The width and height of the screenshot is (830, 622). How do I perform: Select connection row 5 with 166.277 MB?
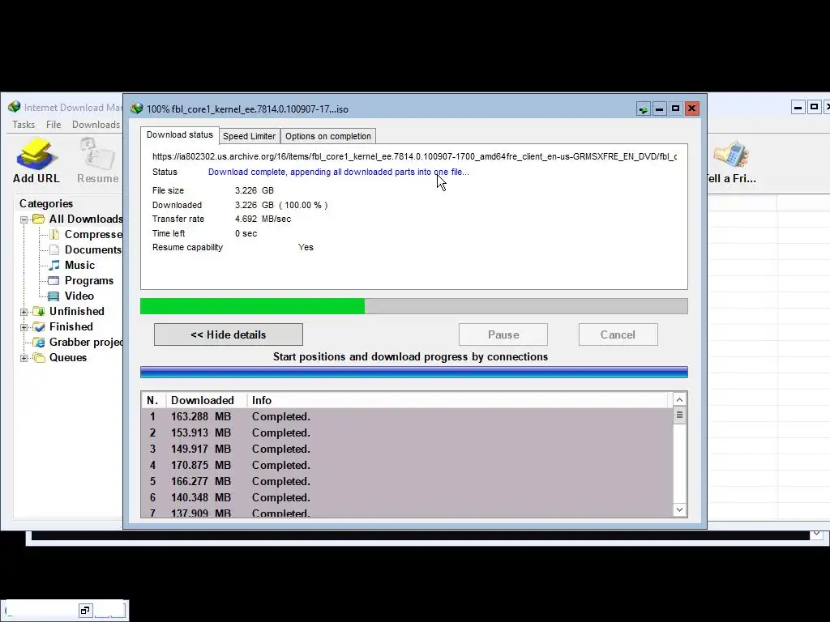coord(407,481)
